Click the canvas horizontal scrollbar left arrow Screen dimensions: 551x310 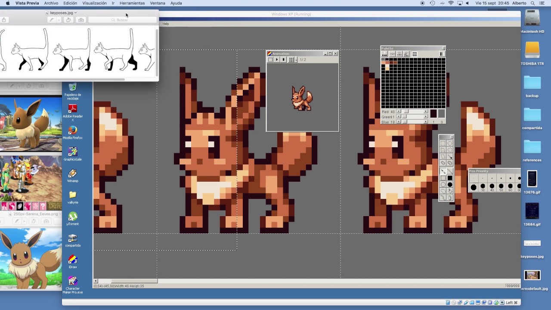click(x=96, y=281)
